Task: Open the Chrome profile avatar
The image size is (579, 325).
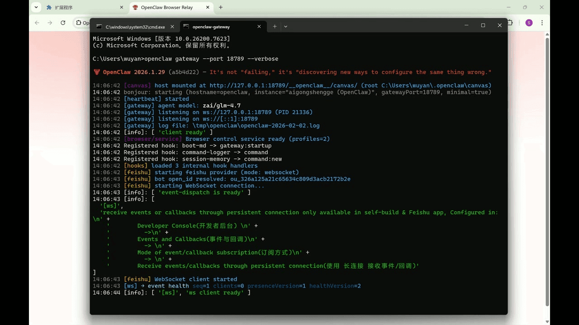Action: click(529, 23)
